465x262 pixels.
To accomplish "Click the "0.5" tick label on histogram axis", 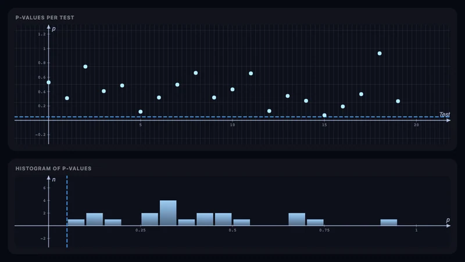I will point(233,230).
